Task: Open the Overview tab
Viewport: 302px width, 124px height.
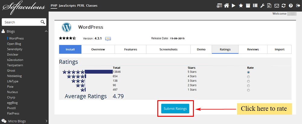Action: click(98, 49)
